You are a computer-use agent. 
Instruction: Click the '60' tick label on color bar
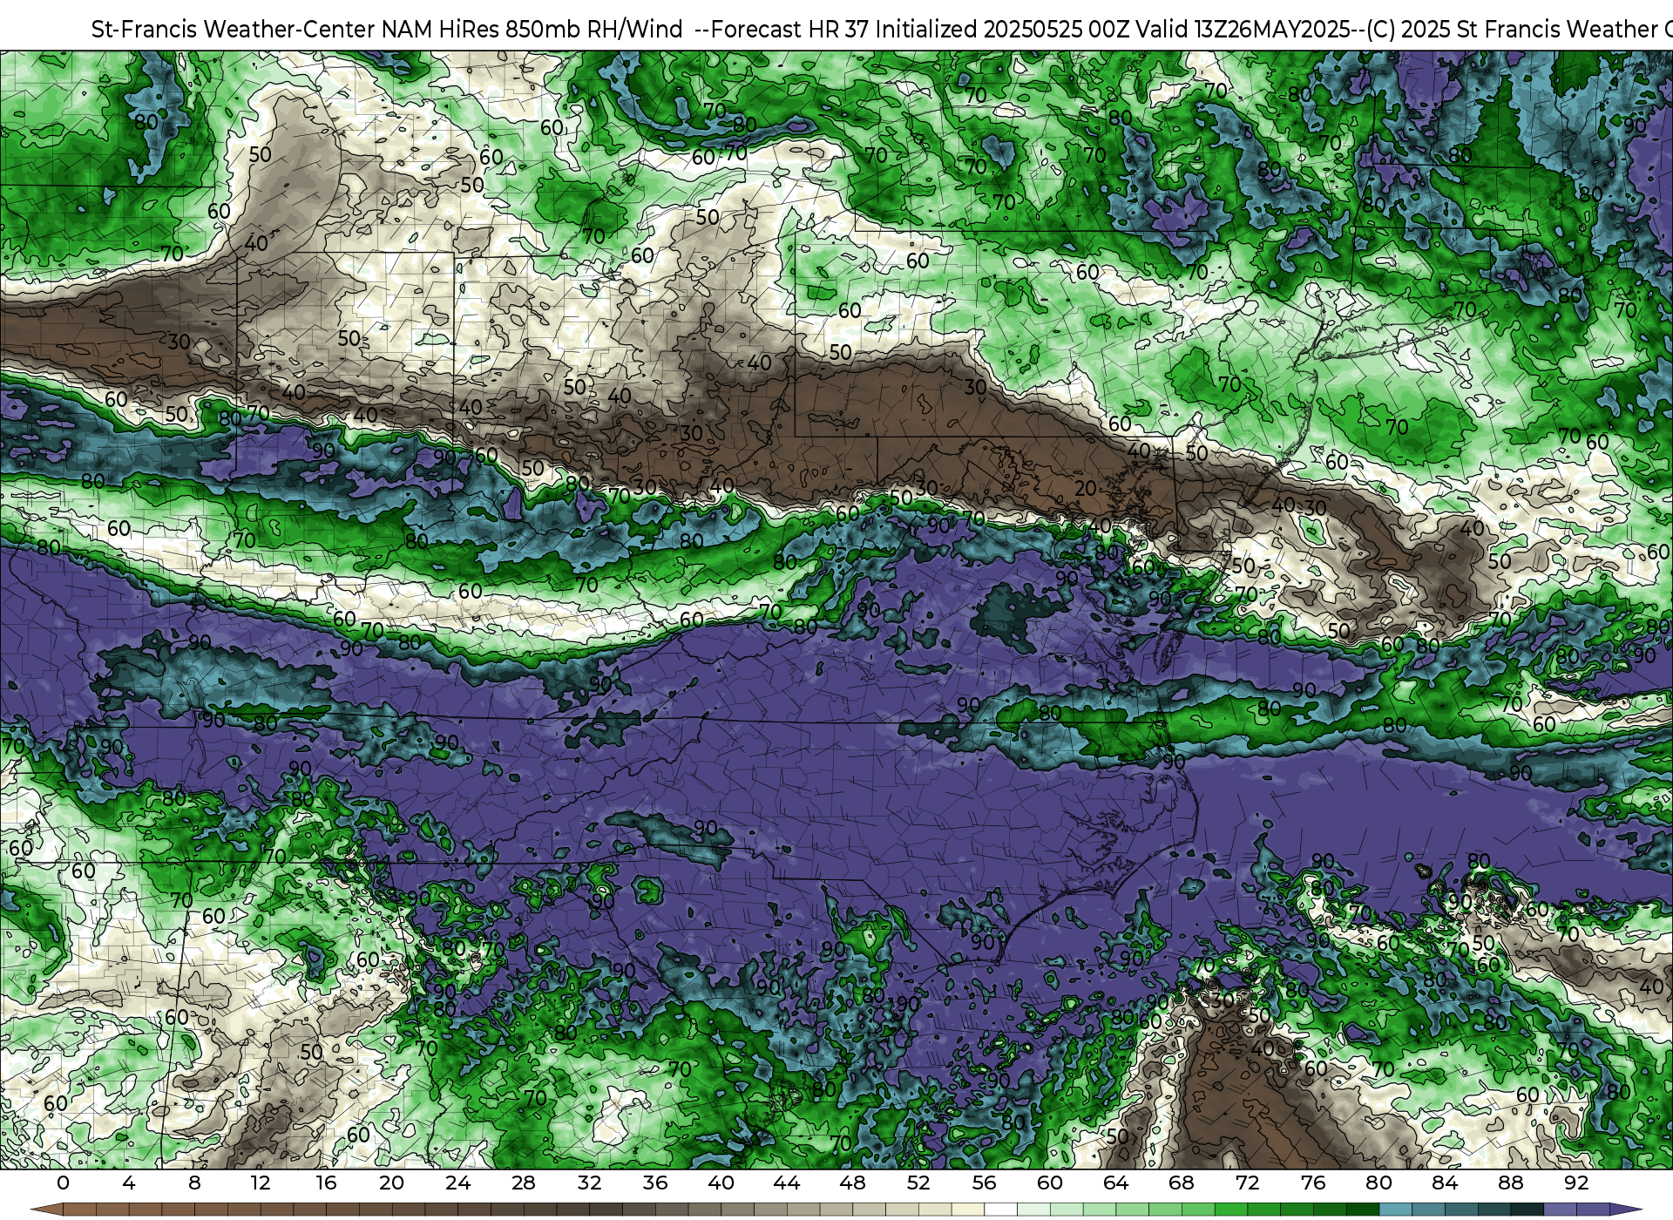click(x=1050, y=1183)
